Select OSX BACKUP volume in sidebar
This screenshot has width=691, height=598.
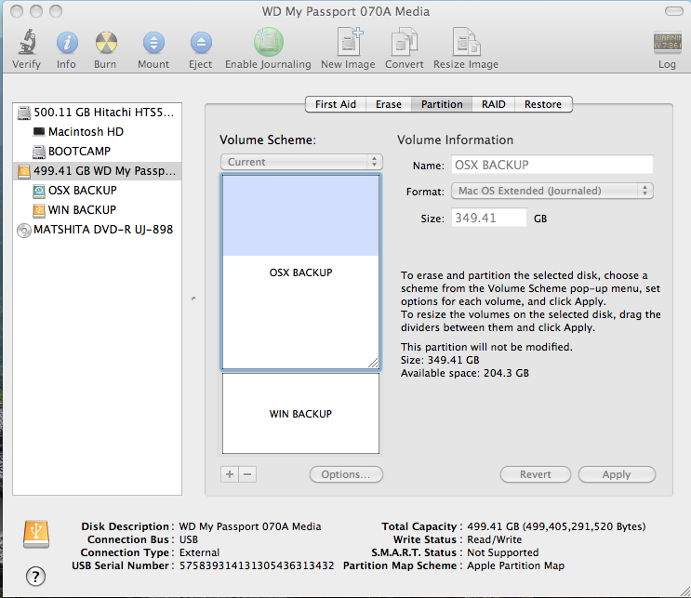coord(97,191)
